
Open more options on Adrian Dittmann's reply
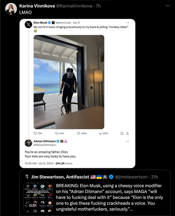128,141
